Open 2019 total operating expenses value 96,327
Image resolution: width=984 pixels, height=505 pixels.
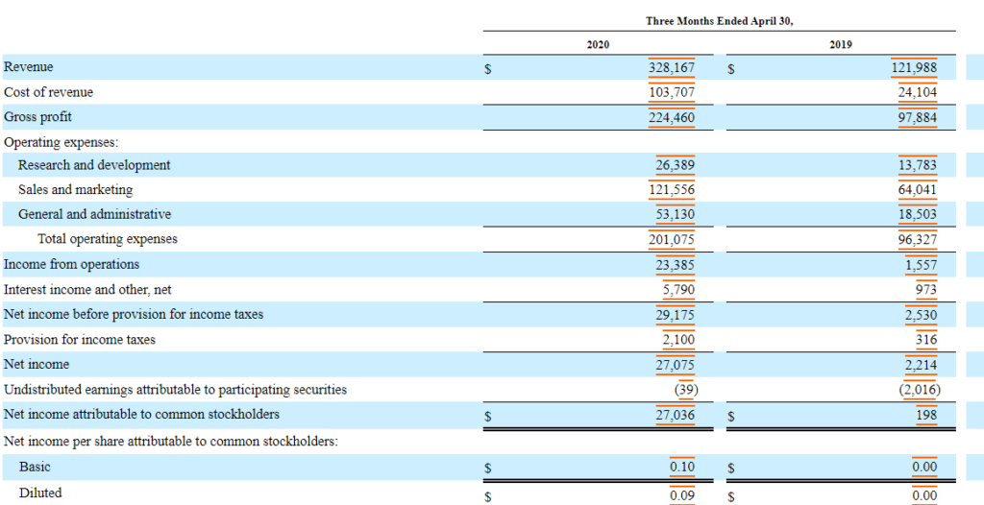pos(917,239)
